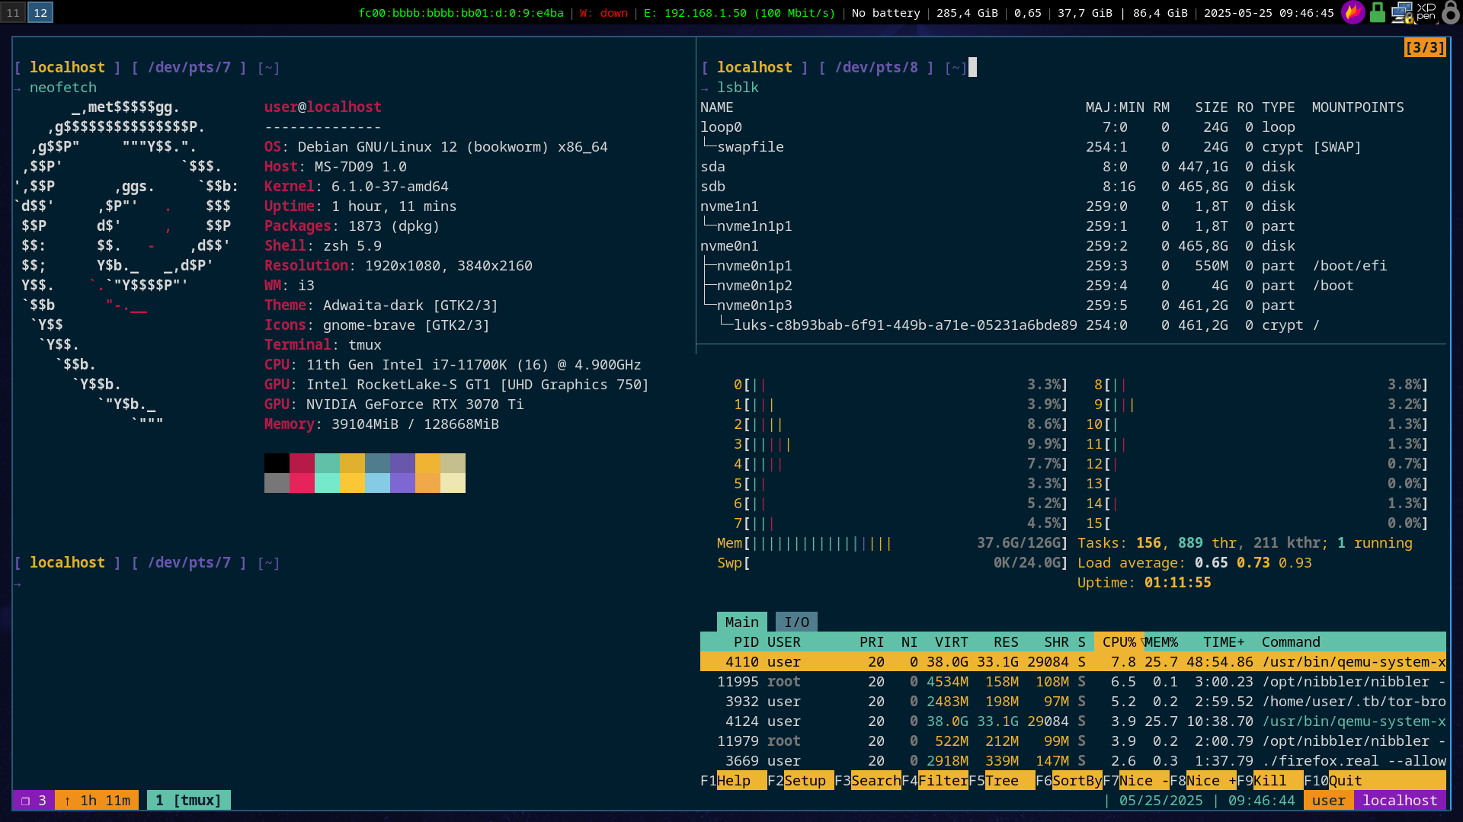Click the green padlock tray icon
This screenshot has height=822, width=1463.
pos(1378,12)
